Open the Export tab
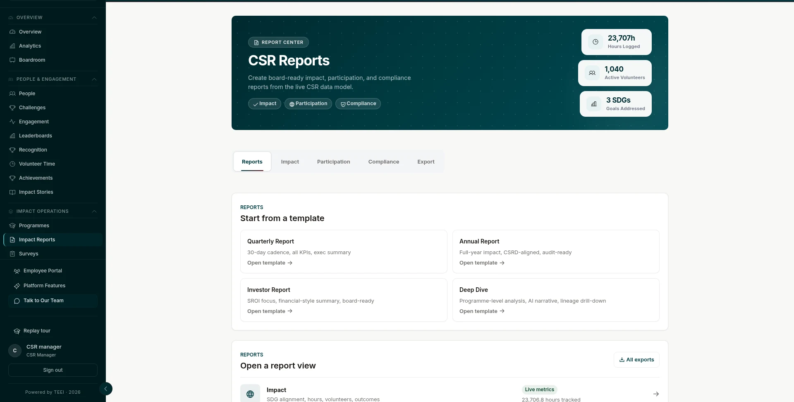Screen dimensions: 794x402 point(426,161)
